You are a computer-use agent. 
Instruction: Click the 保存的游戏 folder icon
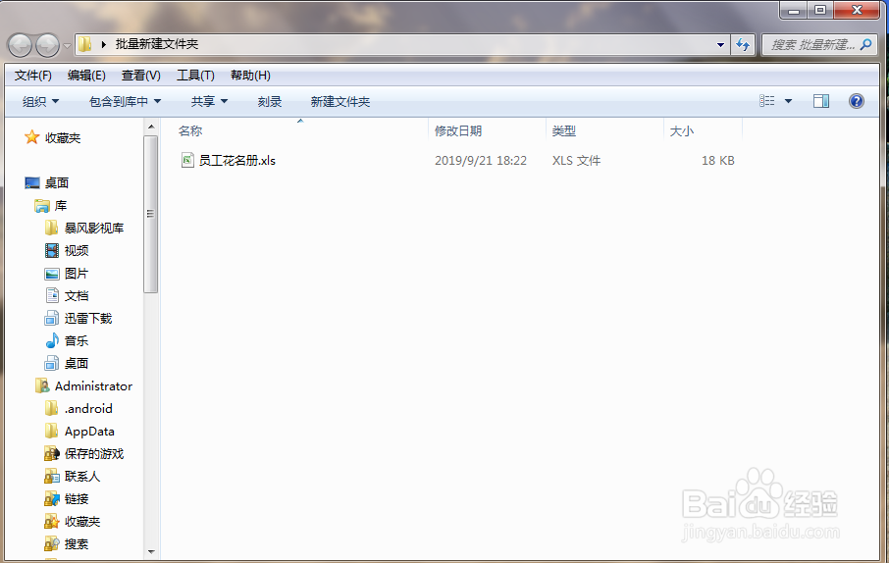tap(52, 453)
